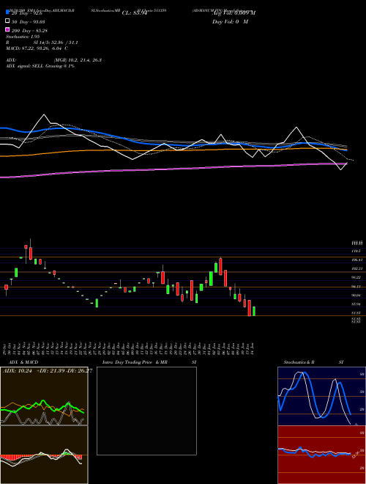Click the 'CL: 85.94' closing price text
366x484 pixels.
click(x=135, y=13)
